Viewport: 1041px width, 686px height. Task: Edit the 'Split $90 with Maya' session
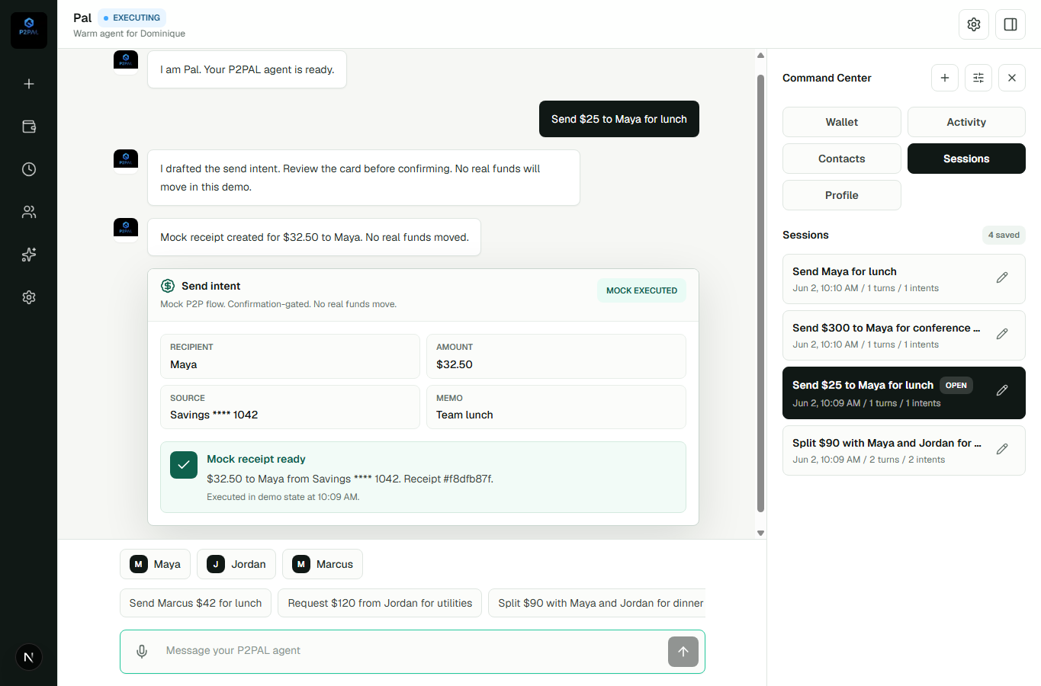(x=1002, y=449)
